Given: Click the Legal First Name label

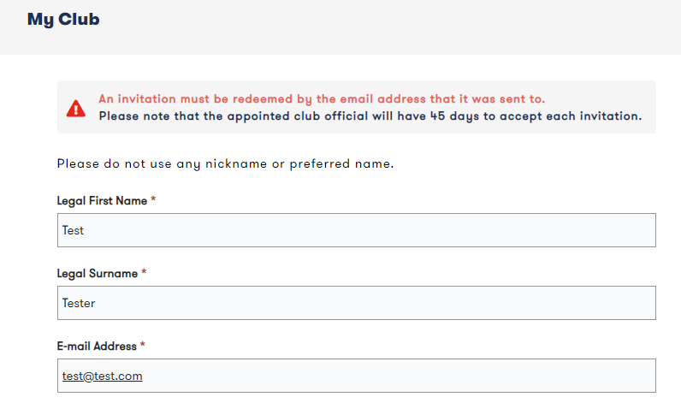Looking at the screenshot, I should (102, 201).
